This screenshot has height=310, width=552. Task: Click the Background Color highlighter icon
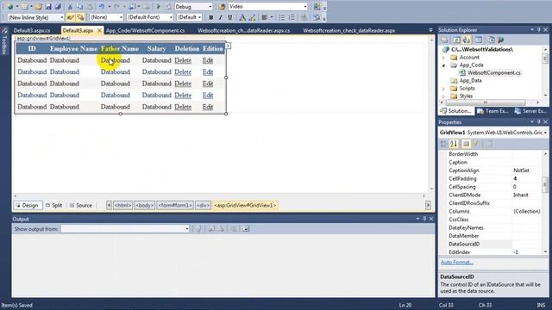click(252, 17)
